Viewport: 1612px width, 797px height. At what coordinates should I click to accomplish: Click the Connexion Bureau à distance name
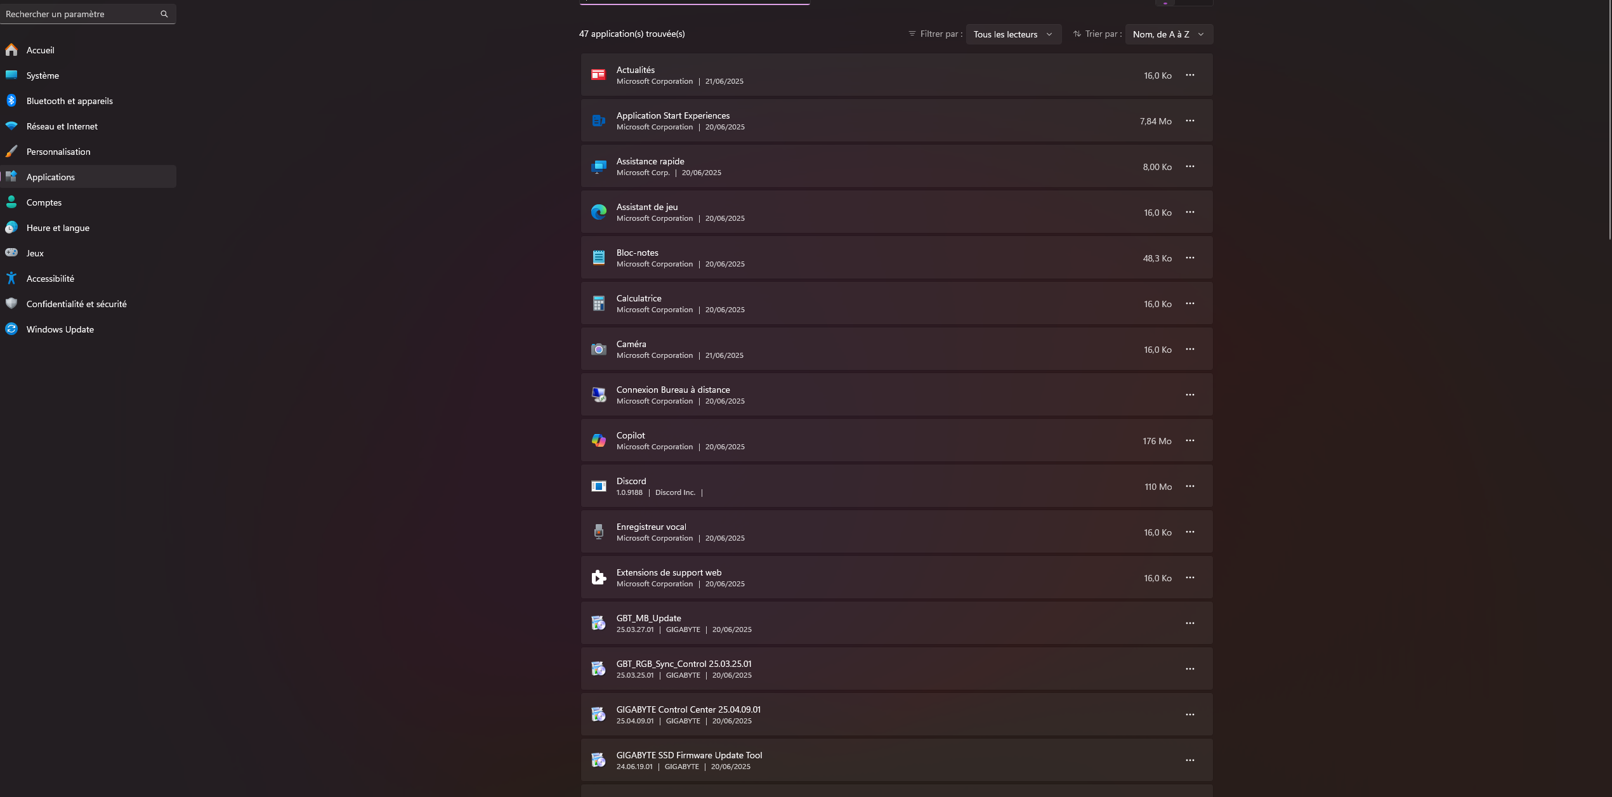click(673, 390)
